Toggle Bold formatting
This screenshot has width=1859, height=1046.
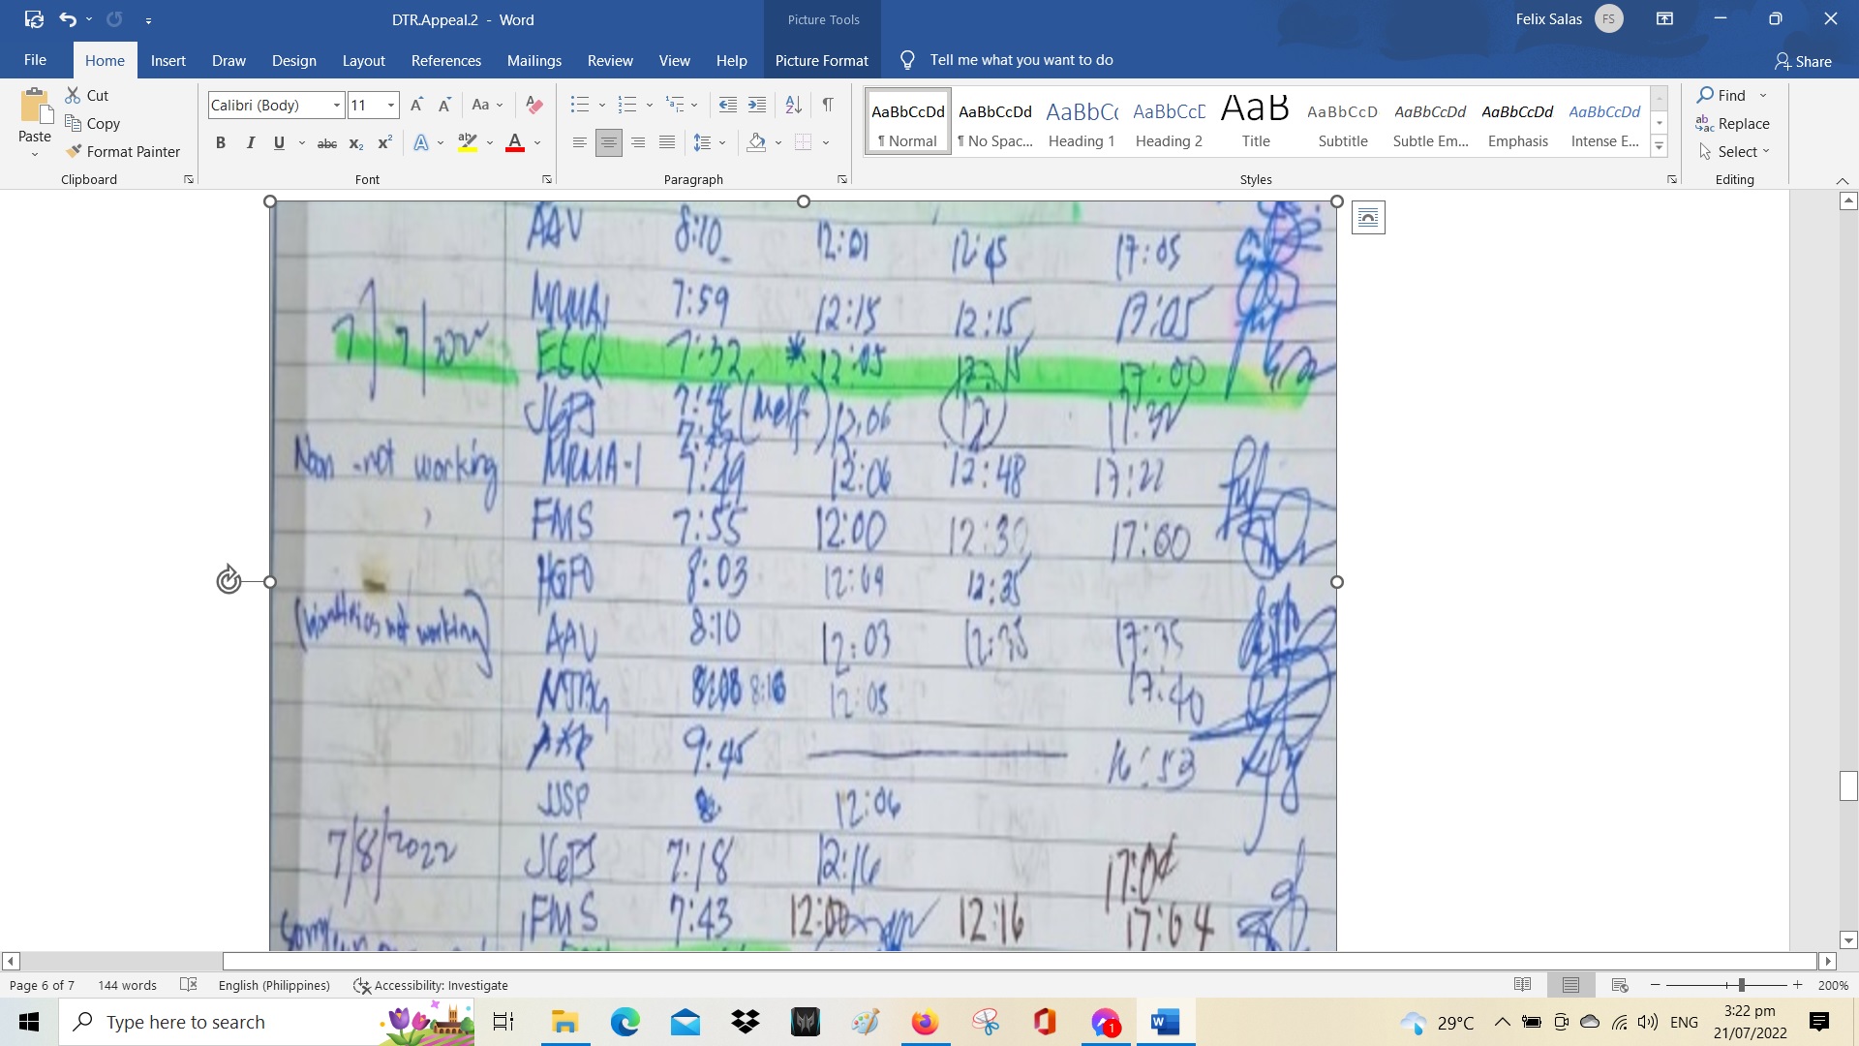[221, 143]
